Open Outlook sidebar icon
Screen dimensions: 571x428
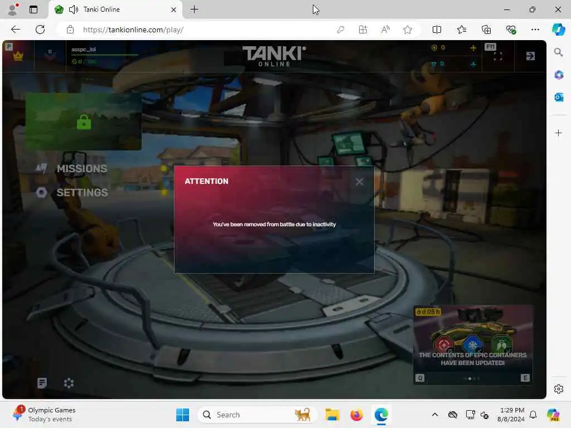pyautogui.click(x=559, y=97)
